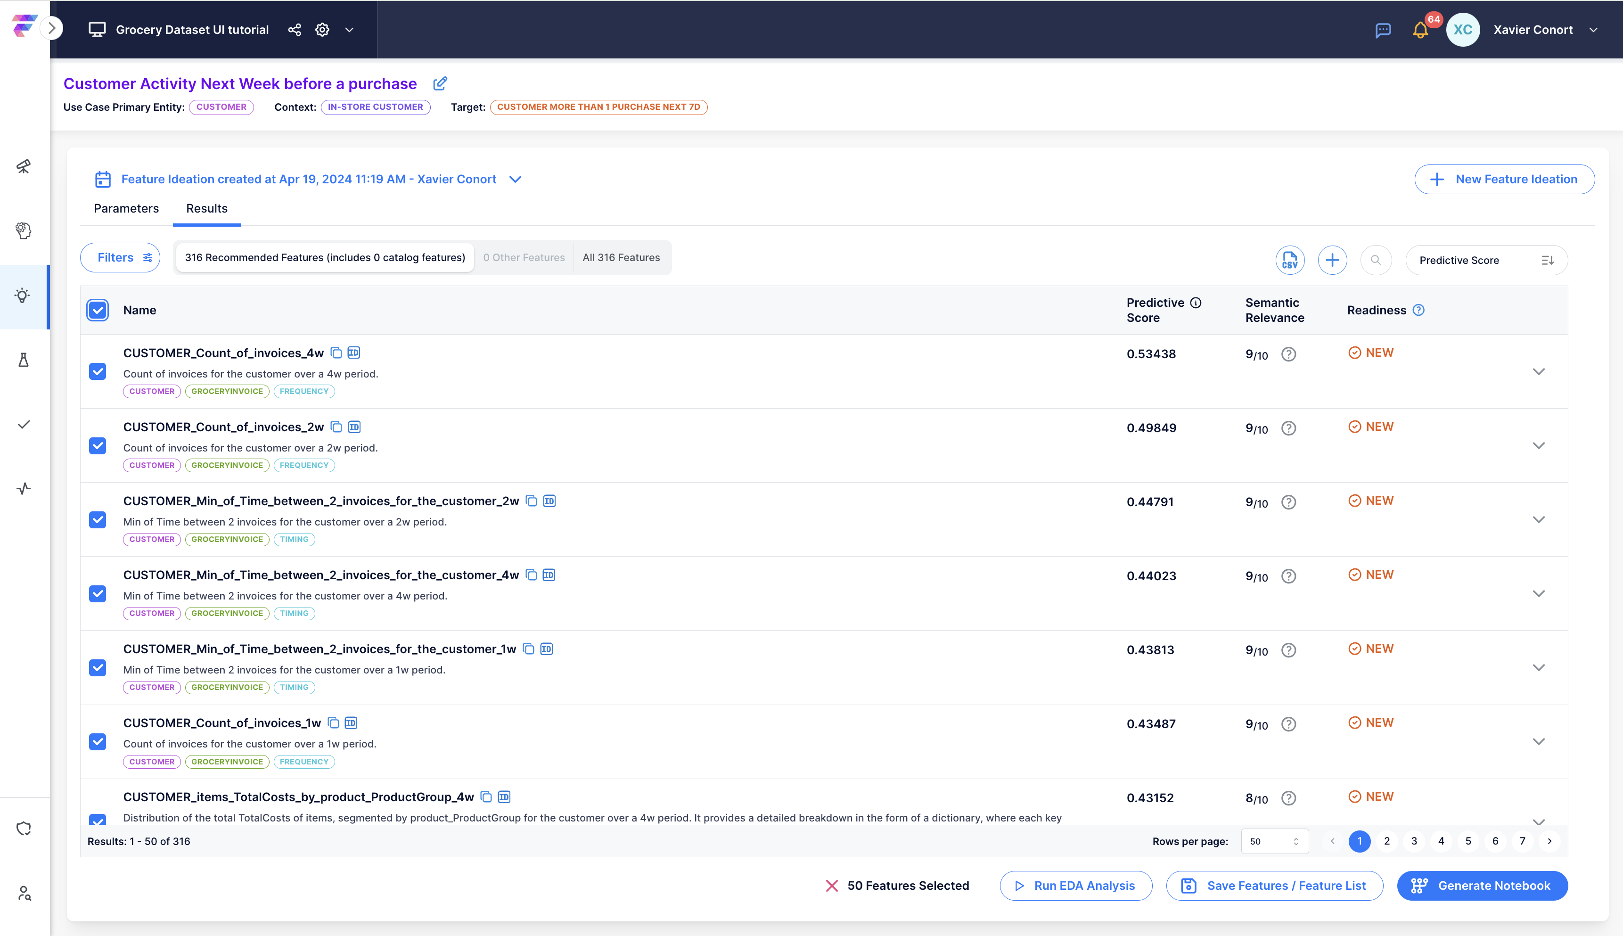This screenshot has width=1623, height=936.
Task: Switch to the Parameters tab
Action: click(126, 208)
